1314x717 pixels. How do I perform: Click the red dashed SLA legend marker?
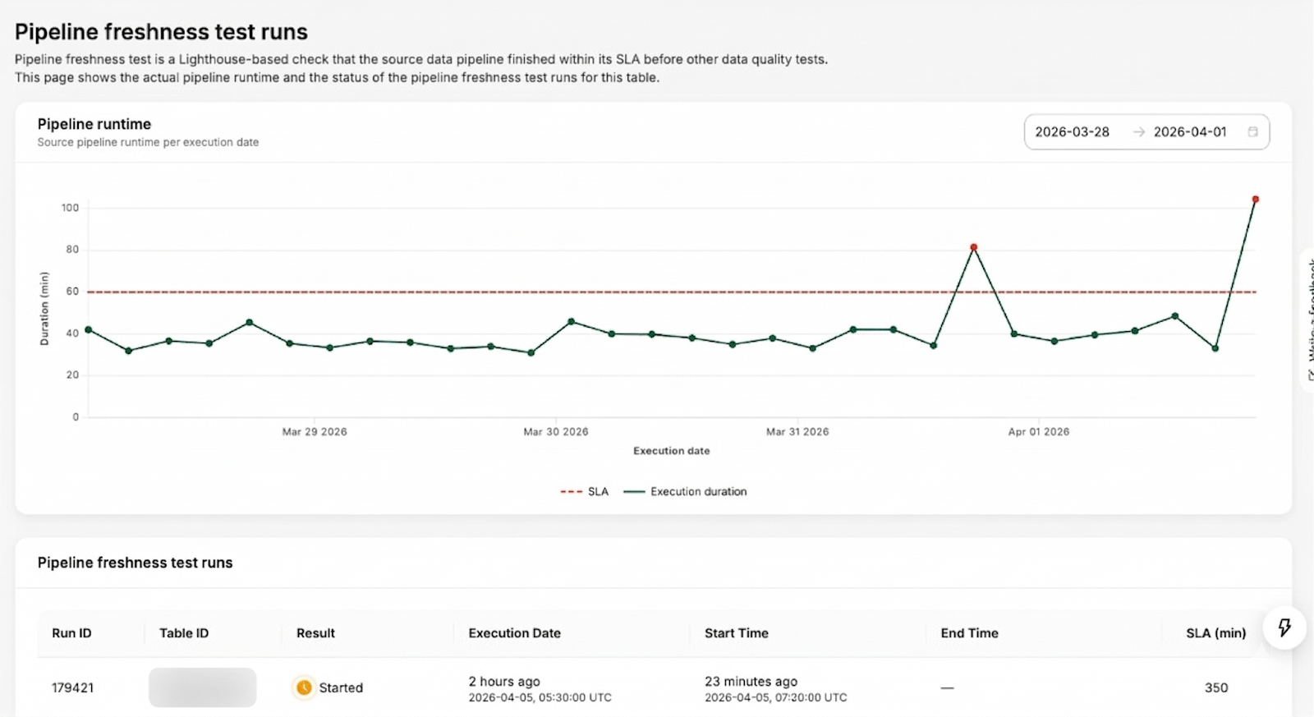571,491
